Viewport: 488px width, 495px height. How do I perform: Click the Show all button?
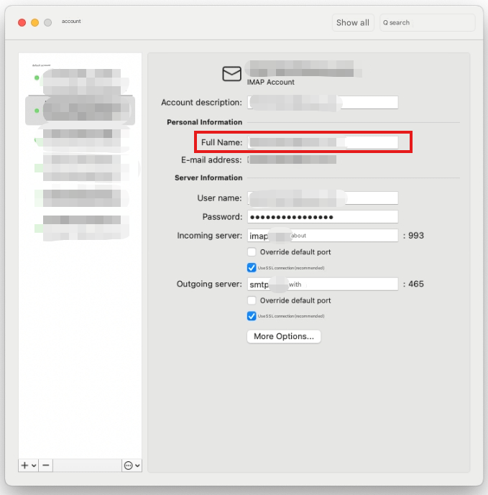tap(353, 23)
